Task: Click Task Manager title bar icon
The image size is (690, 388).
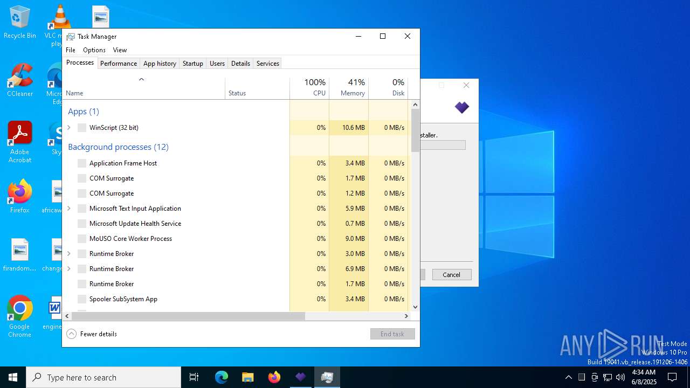Action: 71,37
